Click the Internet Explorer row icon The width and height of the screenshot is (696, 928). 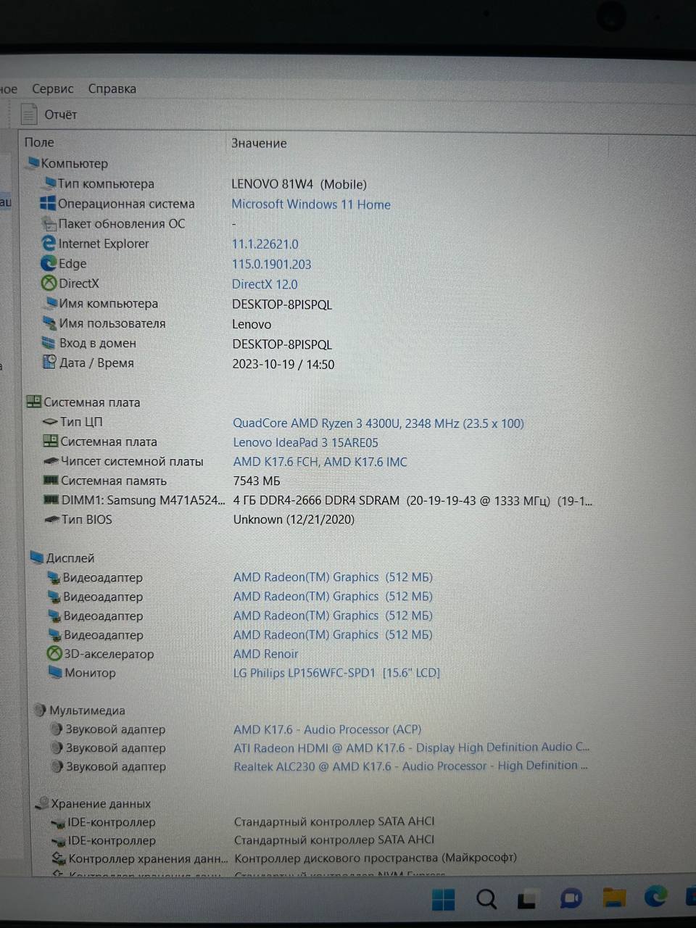[49, 244]
